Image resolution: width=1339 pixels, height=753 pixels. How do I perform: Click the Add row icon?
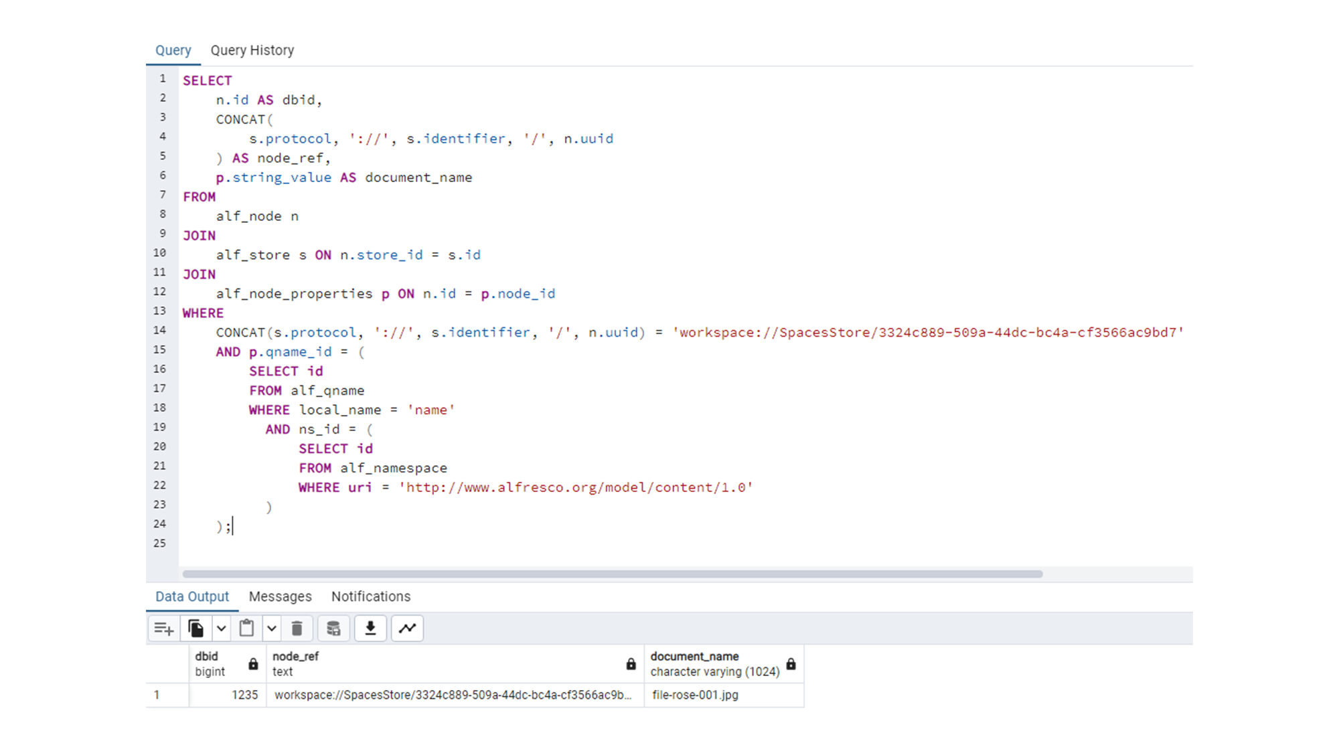(164, 629)
